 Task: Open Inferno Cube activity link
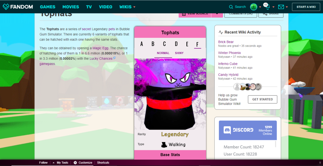(x=228, y=64)
